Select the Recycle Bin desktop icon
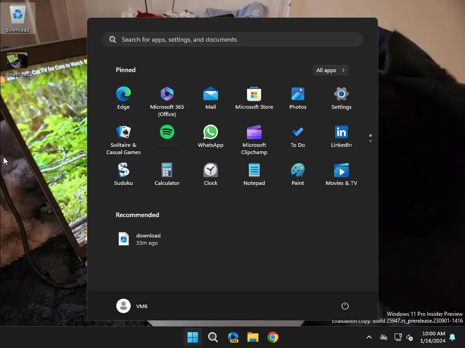Screen dimensions: 465x348 (x=18, y=18)
